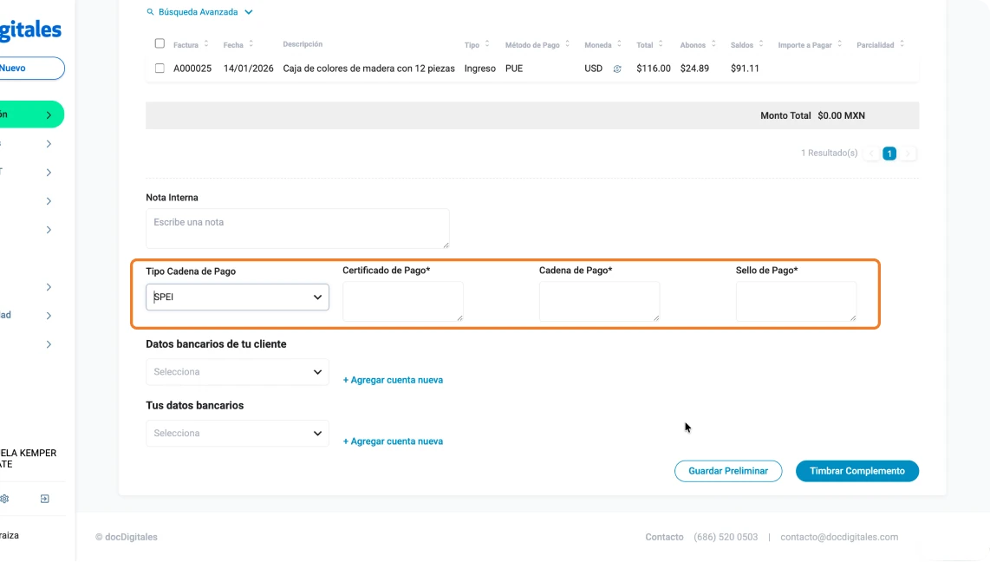Viewport: 990px width, 562px height.
Task: Sort invoices by Total column arrows
Action: [x=661, y=44]
